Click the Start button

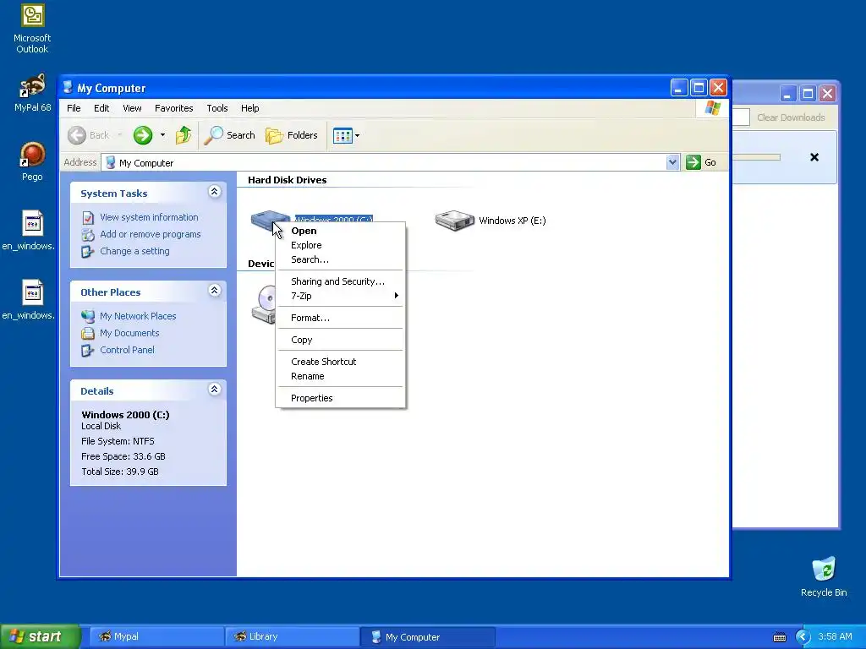point(40,637)
